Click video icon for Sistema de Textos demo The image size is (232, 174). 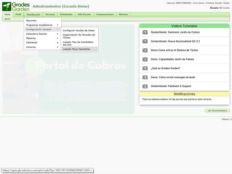pyautogui.click(x=145, y=50)
